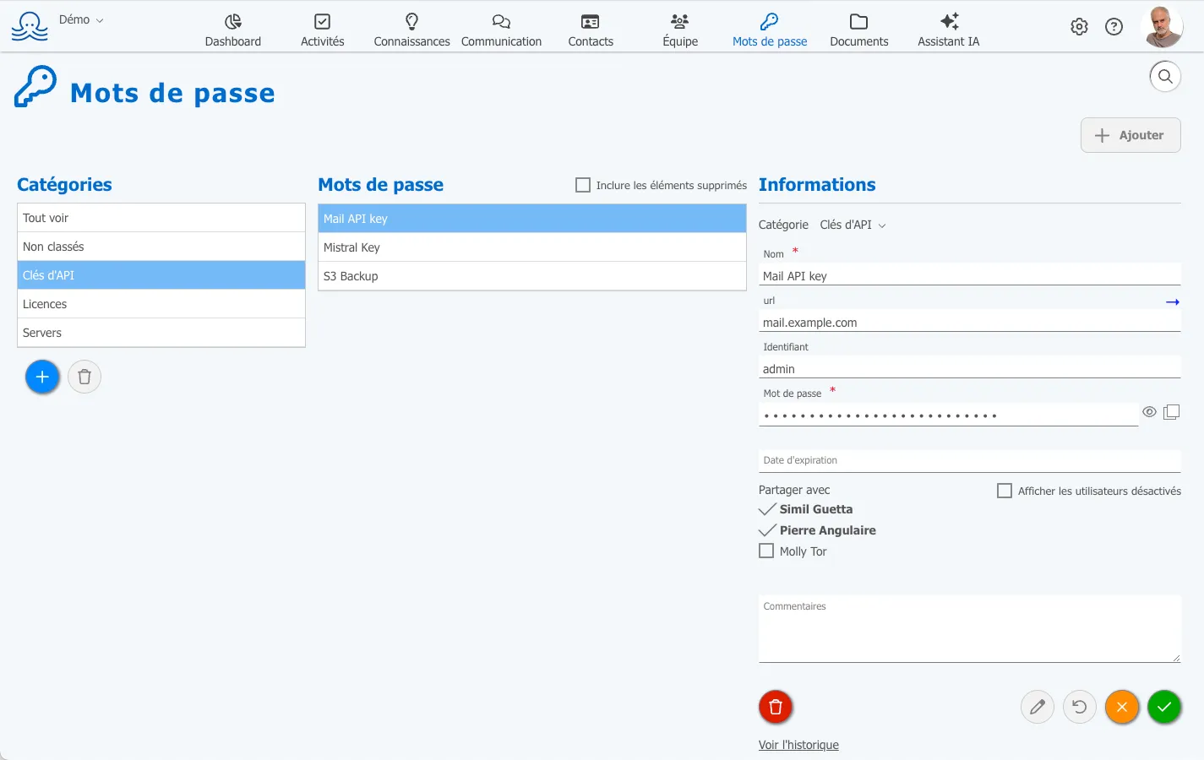The image size is (1204, 760).
Task: Open help question mark icon
Action: tap(1114, 27)
